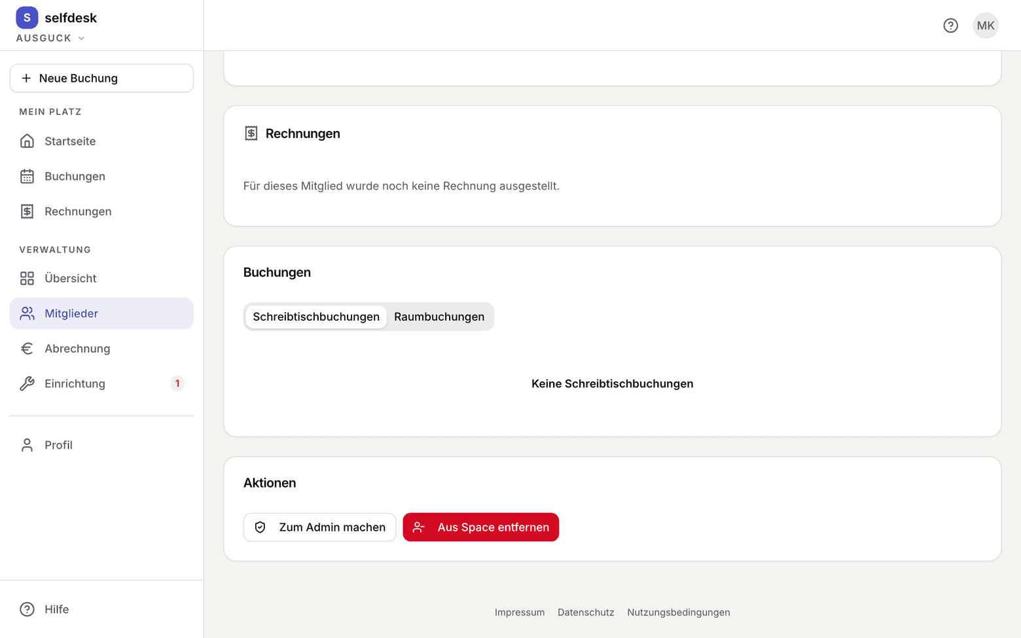The image size is (1021, 638).
Task: Go to Abrechnung in the sidebar
Action: click(x=101, y=349)
